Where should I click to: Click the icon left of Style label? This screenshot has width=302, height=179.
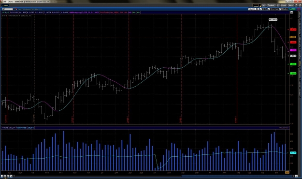pyautogui.click(x=261, y=9)
